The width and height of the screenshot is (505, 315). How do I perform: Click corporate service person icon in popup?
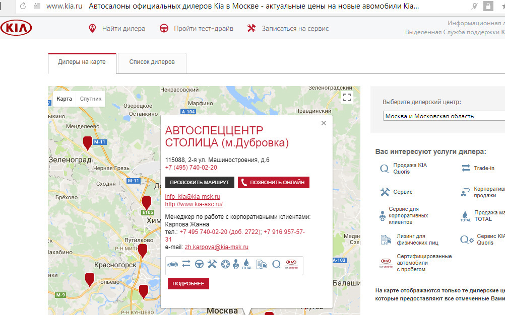(x=236, y=264)
